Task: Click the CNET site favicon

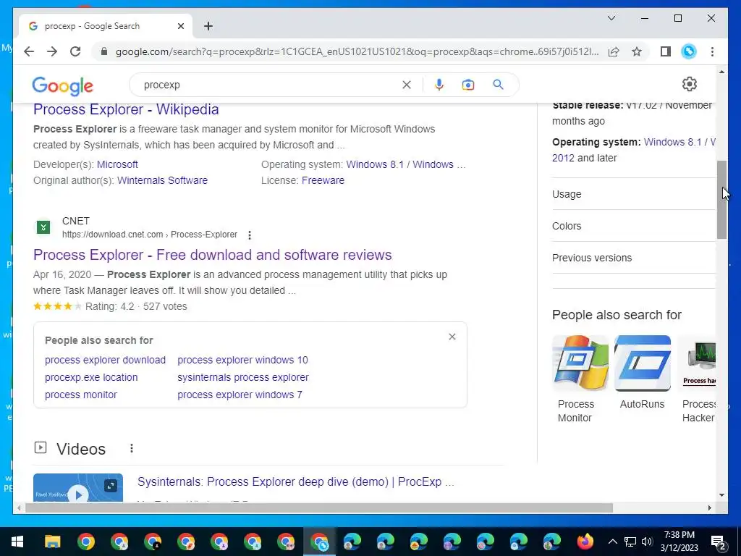Action: [43, 227]
